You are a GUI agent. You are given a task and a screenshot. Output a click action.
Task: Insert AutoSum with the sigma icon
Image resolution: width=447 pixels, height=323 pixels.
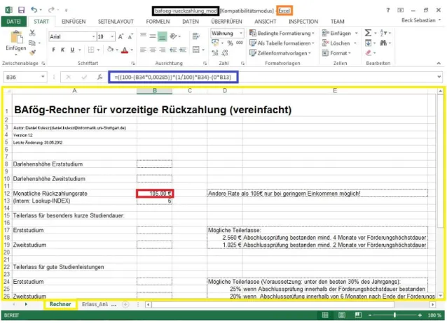(x=368, y=33)
